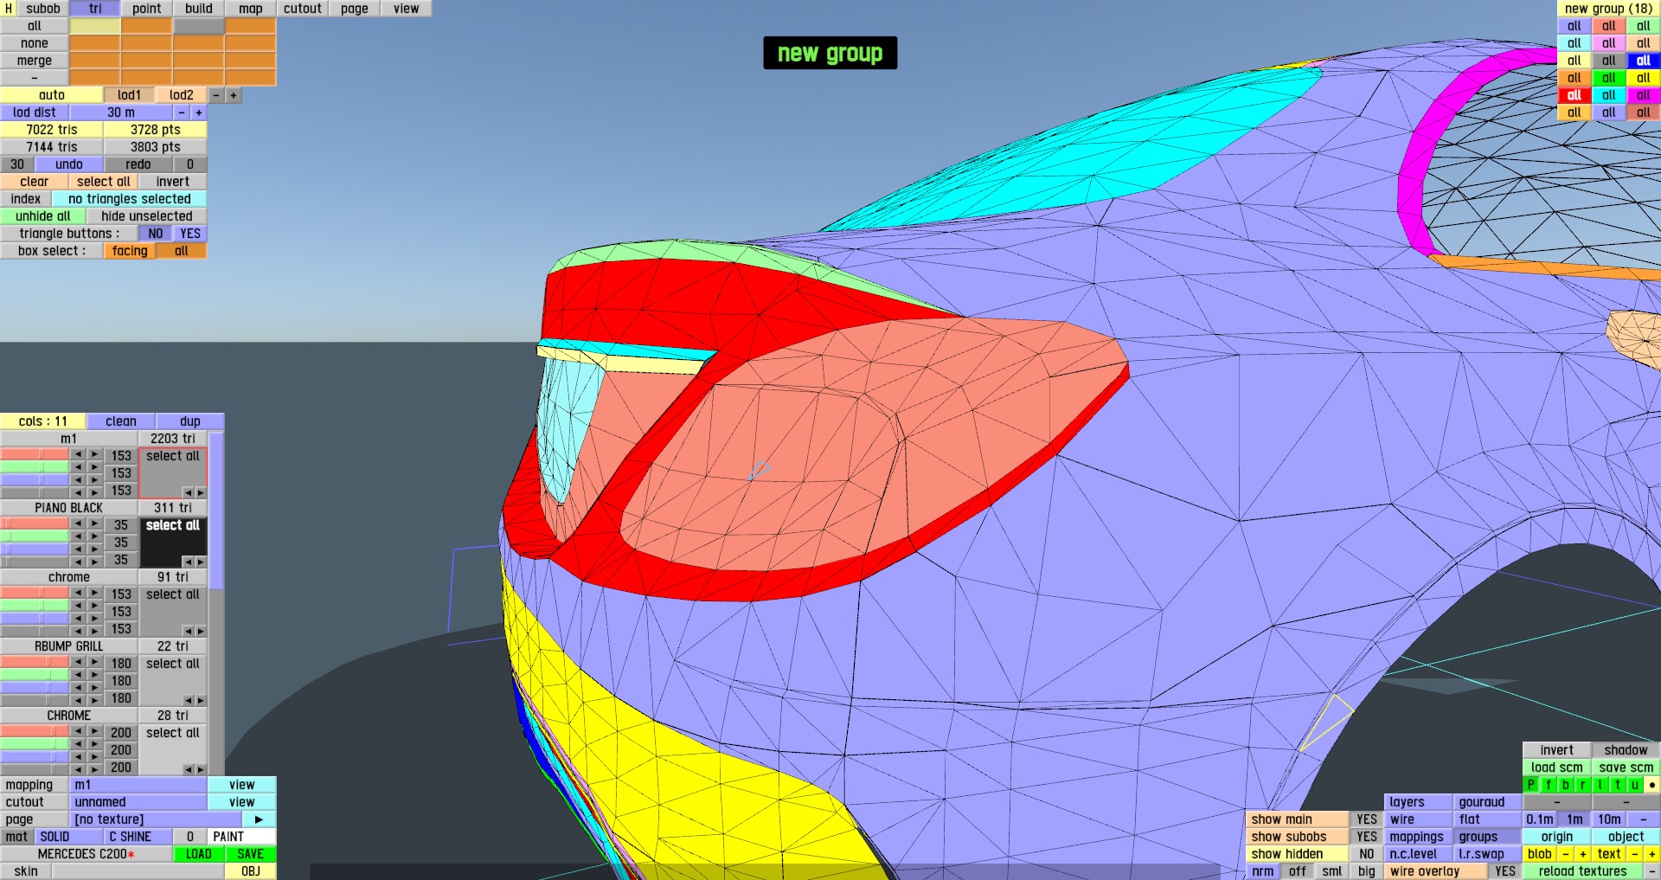Click the clean button beside cols
The height and width of the screenshot is (880, 1661).
[x=121, y=421]
